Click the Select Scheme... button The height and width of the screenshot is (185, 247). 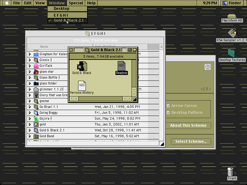pos(191,142)
